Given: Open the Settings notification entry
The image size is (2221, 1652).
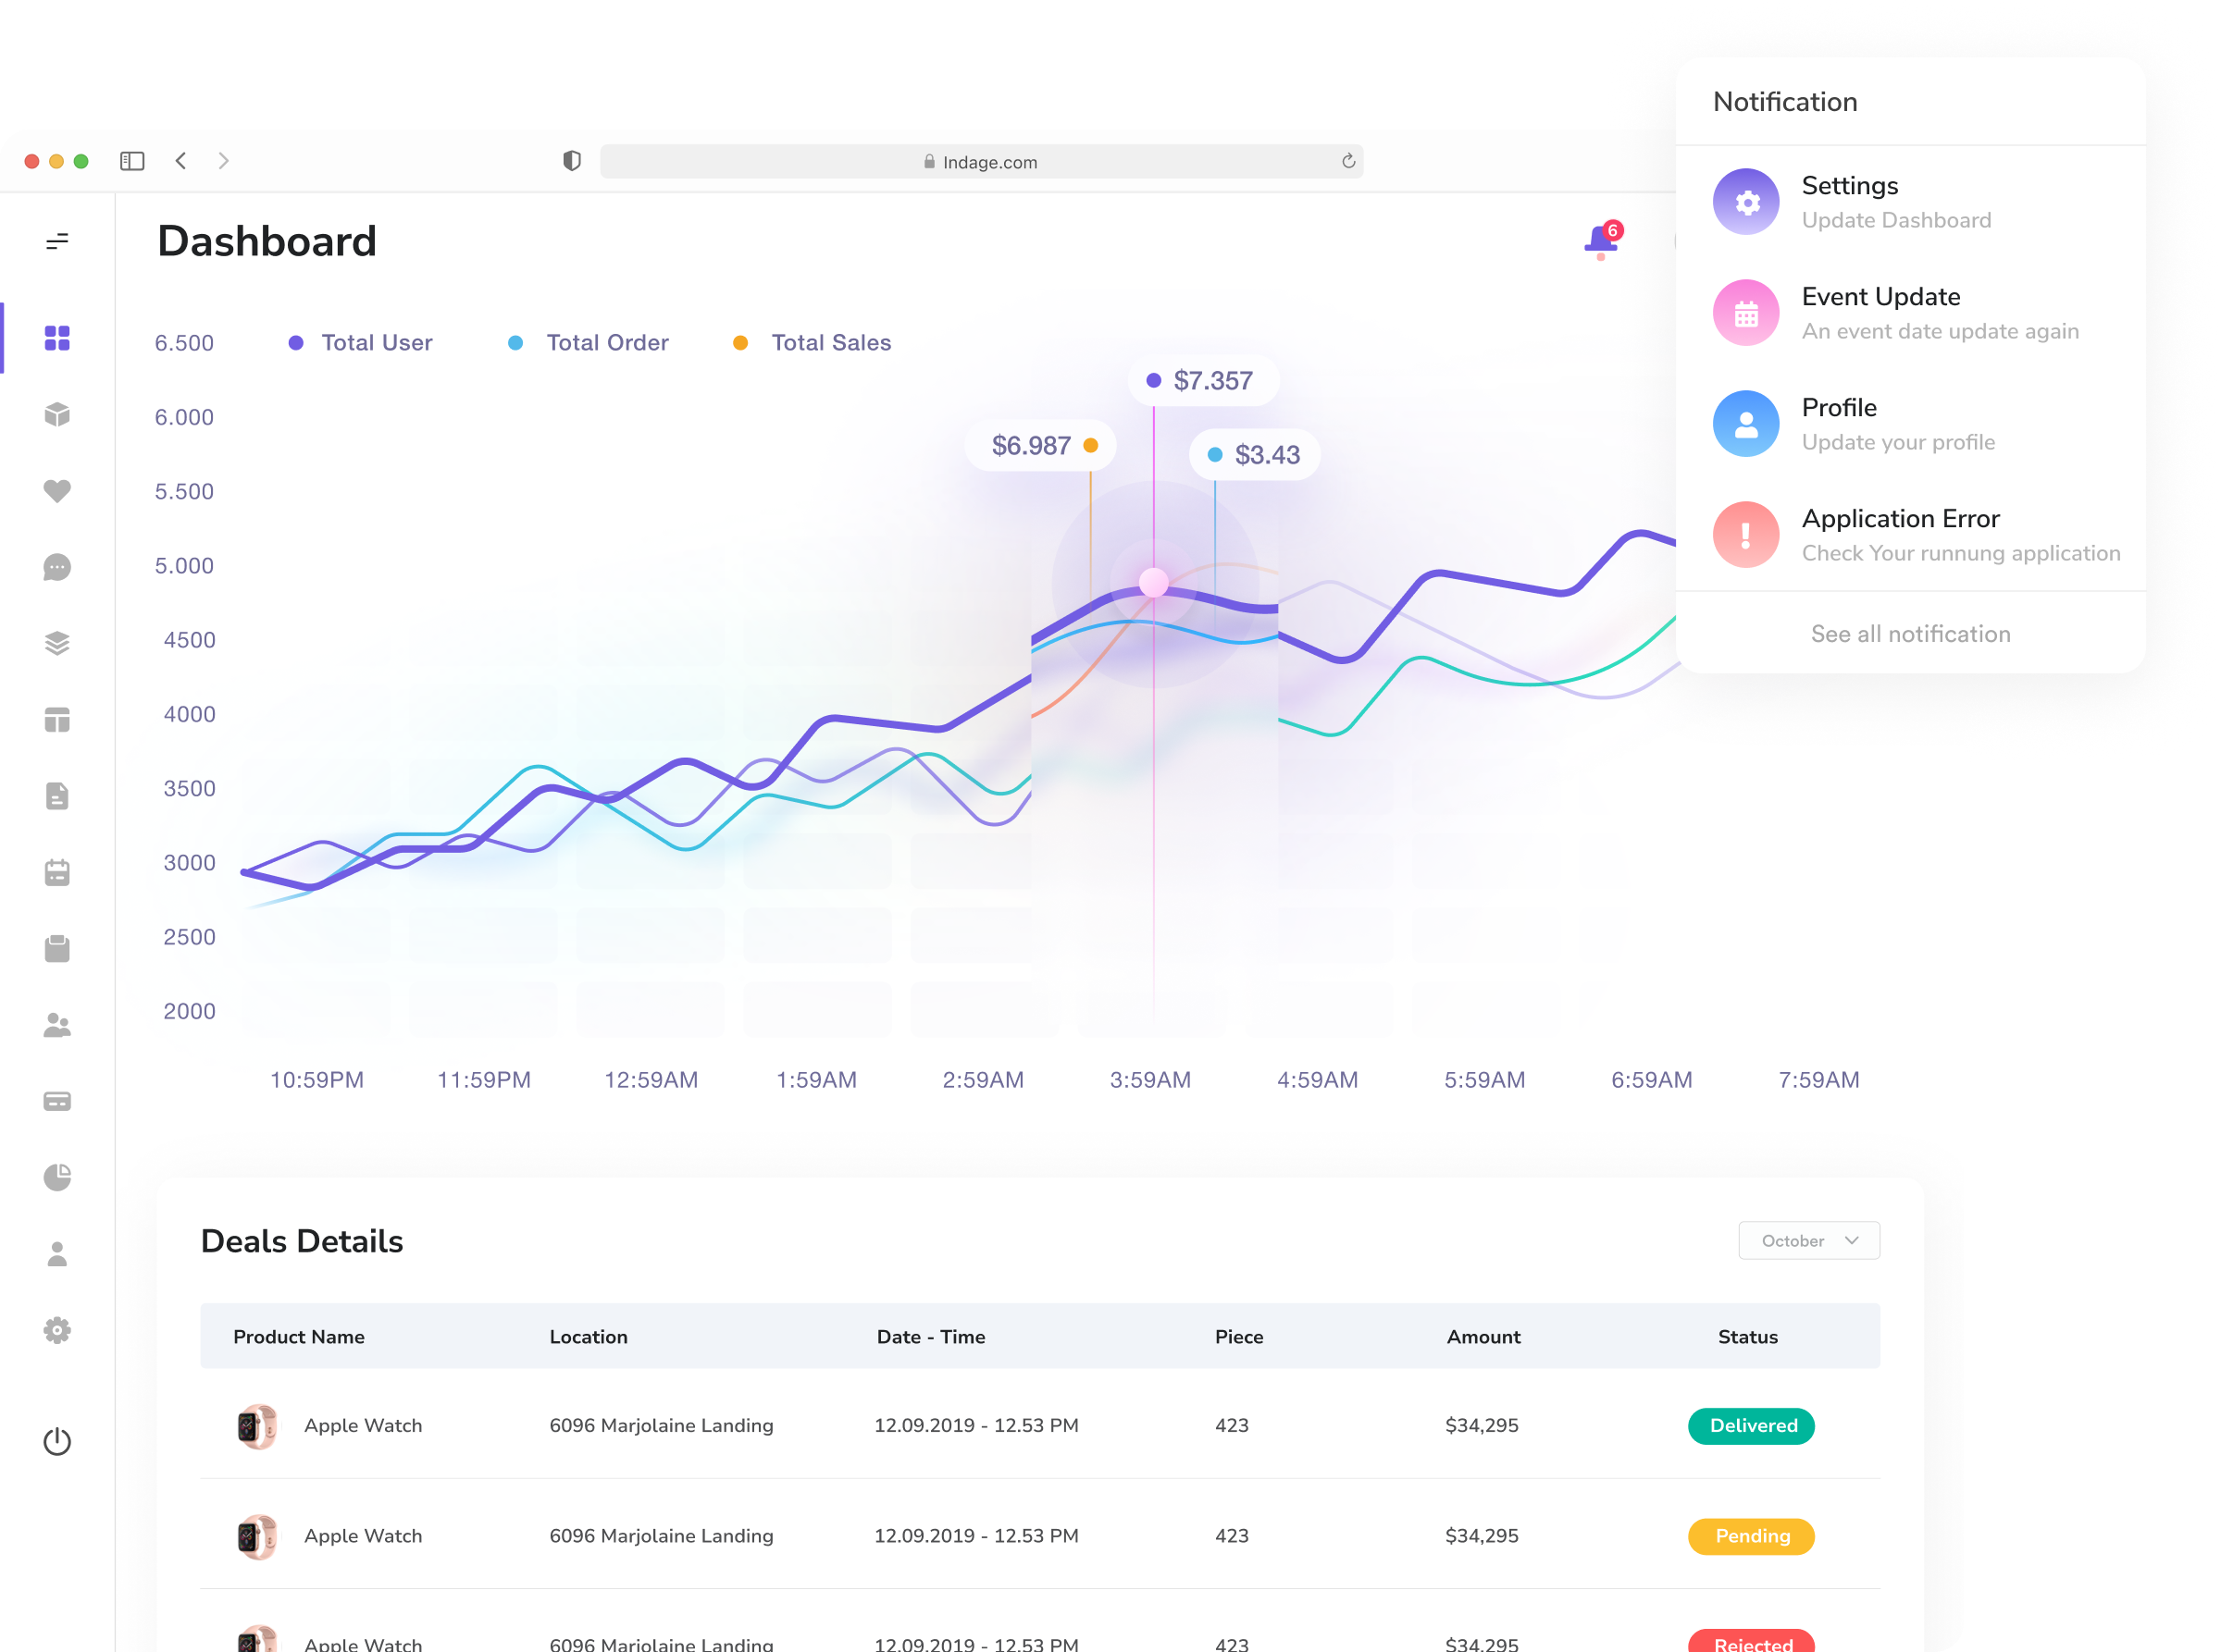Looking at the screenshot, I should click(x=1849, y=200).
